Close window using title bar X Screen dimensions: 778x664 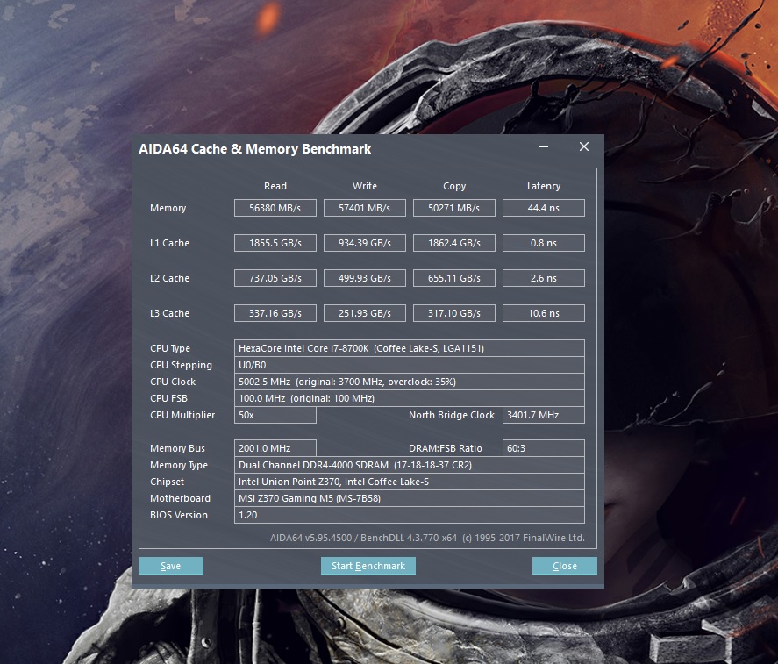[x=584, y=146]
